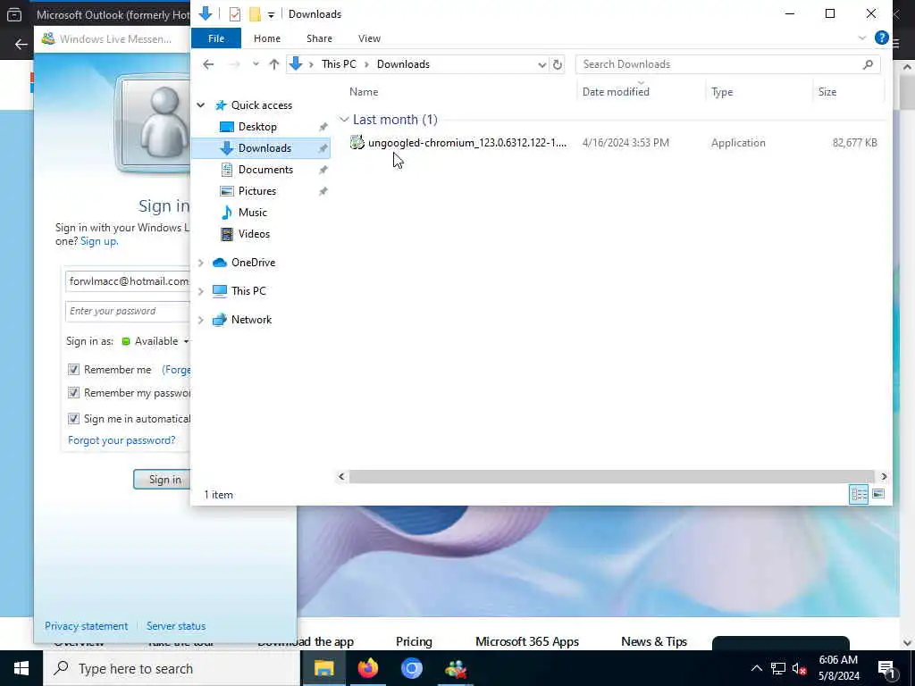The height and width of the screenshot is (686, 915).
Task: Sort by the Size column header
Action: (827, 92)
